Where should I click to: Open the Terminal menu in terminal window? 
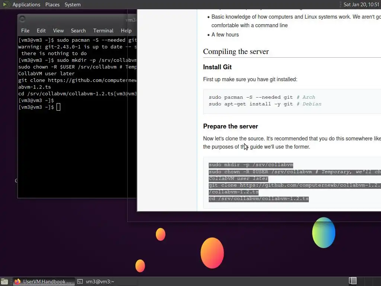click(103, 31)
